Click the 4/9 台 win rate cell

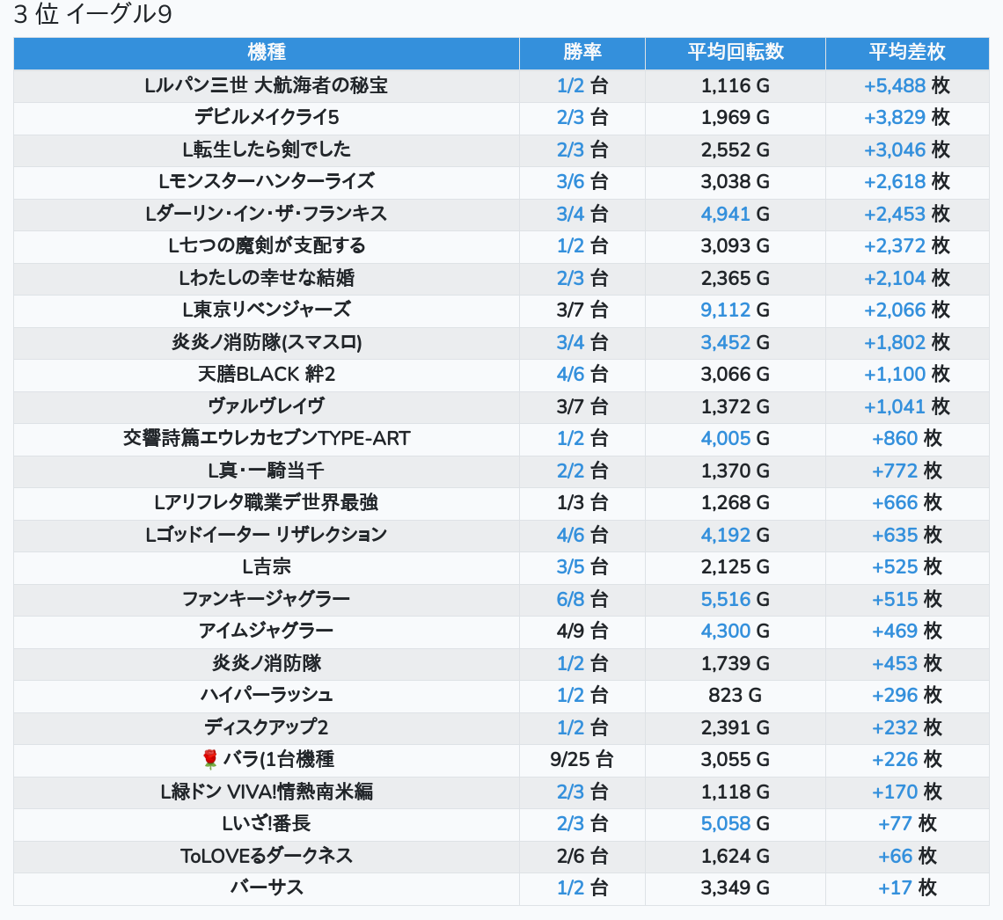pos(582,631)
